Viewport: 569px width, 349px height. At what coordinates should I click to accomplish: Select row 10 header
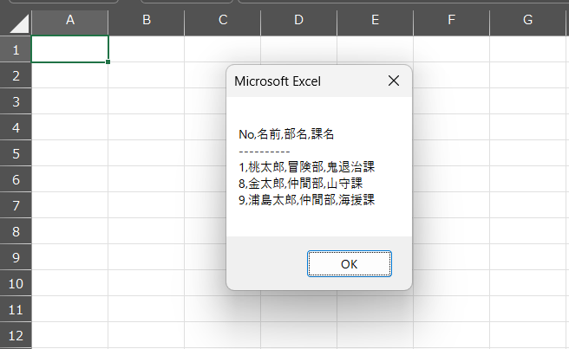(16, 282)
